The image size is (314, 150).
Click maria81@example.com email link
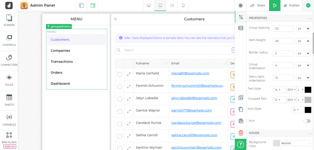coord(190,73)
